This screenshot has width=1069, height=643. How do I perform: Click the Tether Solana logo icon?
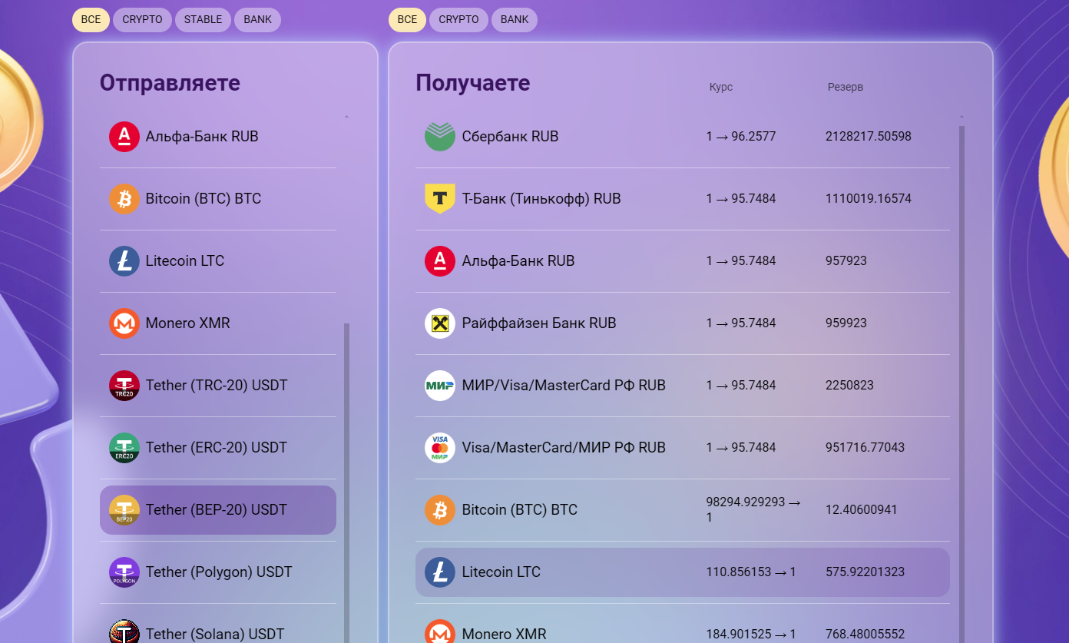[x=124, y=633]
